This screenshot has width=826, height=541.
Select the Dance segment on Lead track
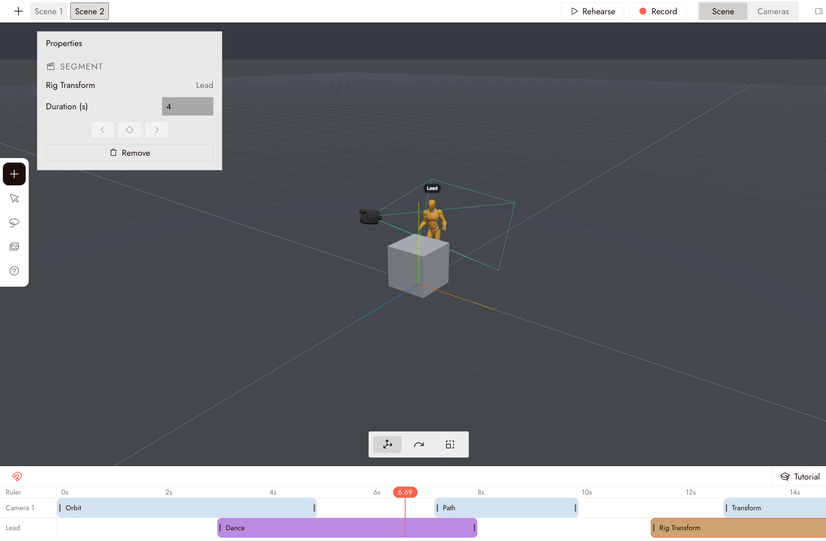(x=347, y=528)
